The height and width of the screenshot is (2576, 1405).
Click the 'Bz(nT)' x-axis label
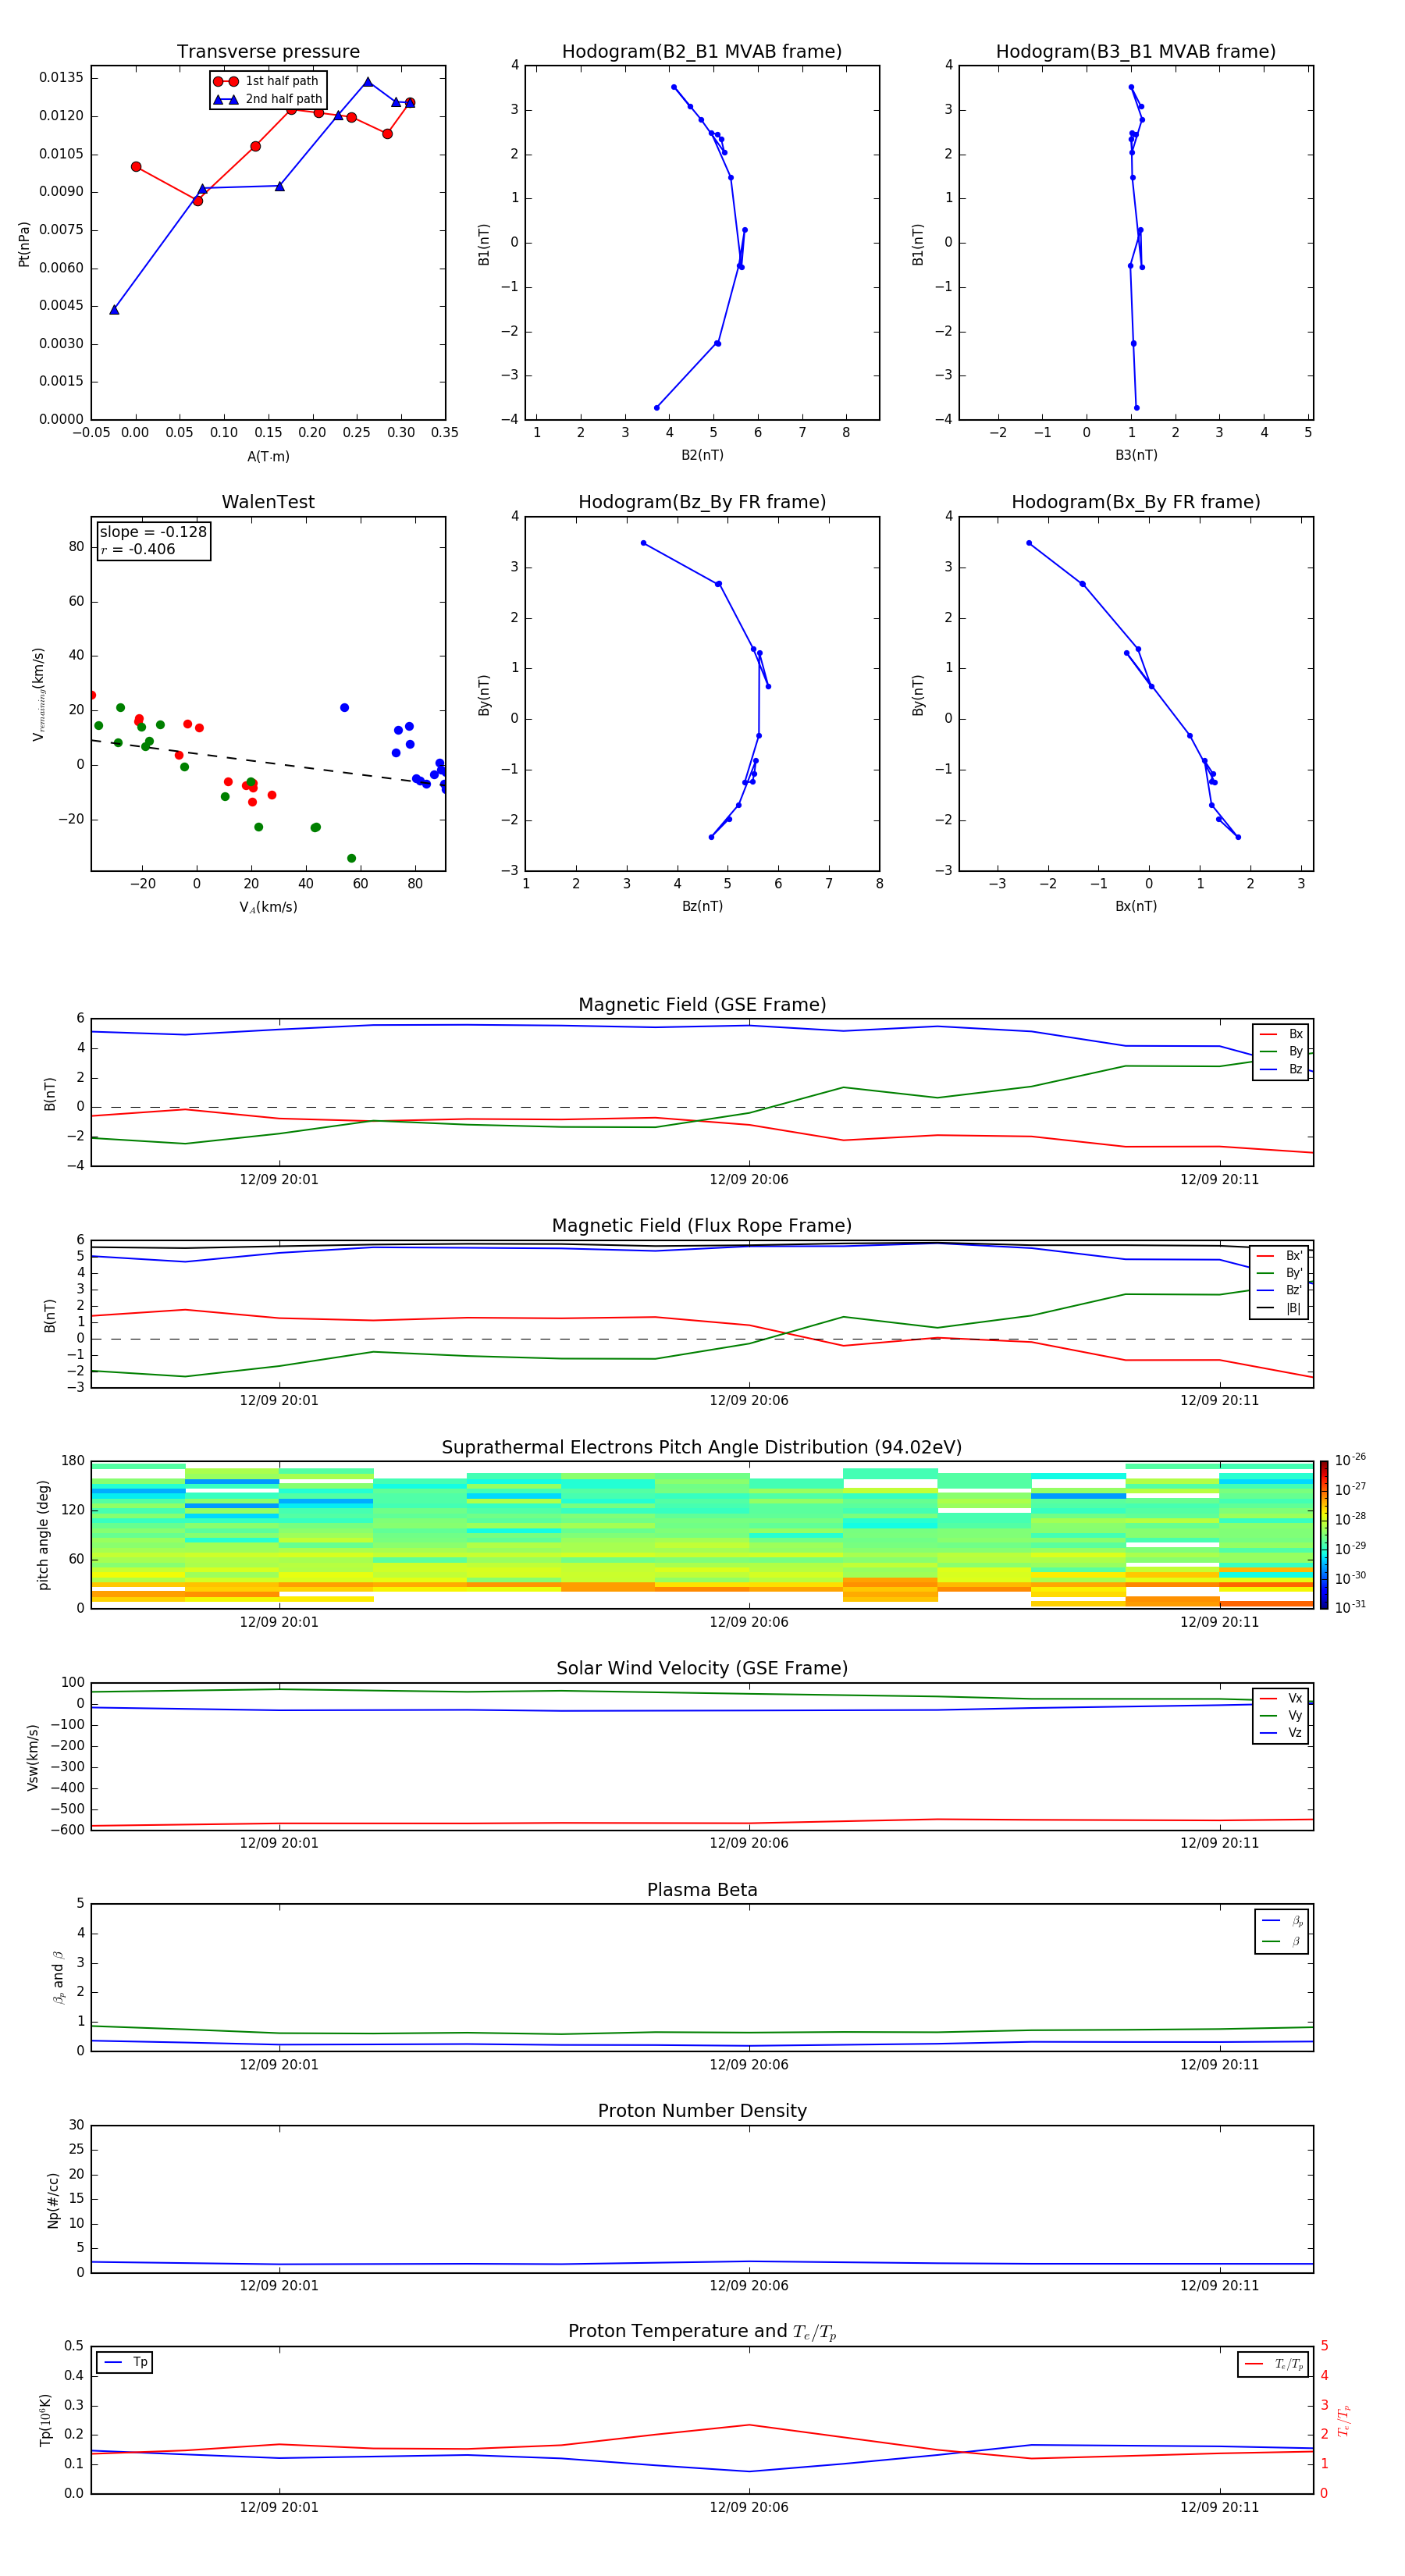(702, 906)
